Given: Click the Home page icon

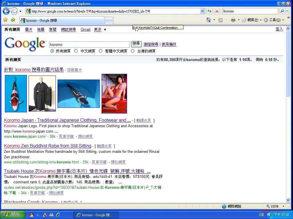Looking at the screenshot, I should [x=209, y=20].
